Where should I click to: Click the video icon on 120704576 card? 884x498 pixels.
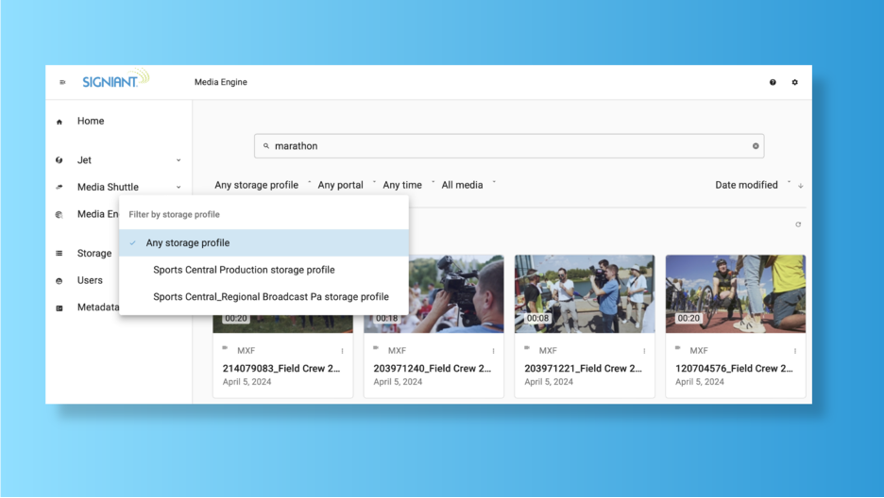click(678, 348)
